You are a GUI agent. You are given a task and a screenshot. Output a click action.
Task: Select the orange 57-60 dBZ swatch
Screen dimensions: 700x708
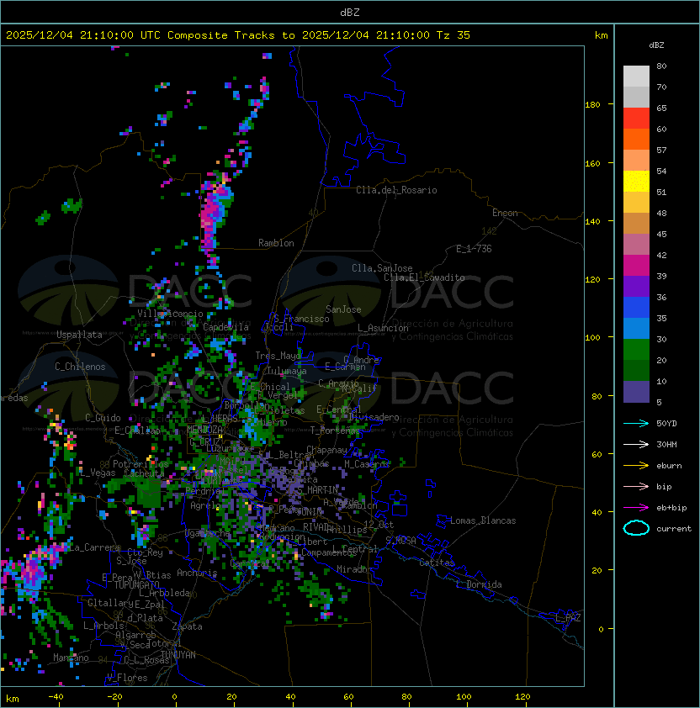(x=636, y=139)
